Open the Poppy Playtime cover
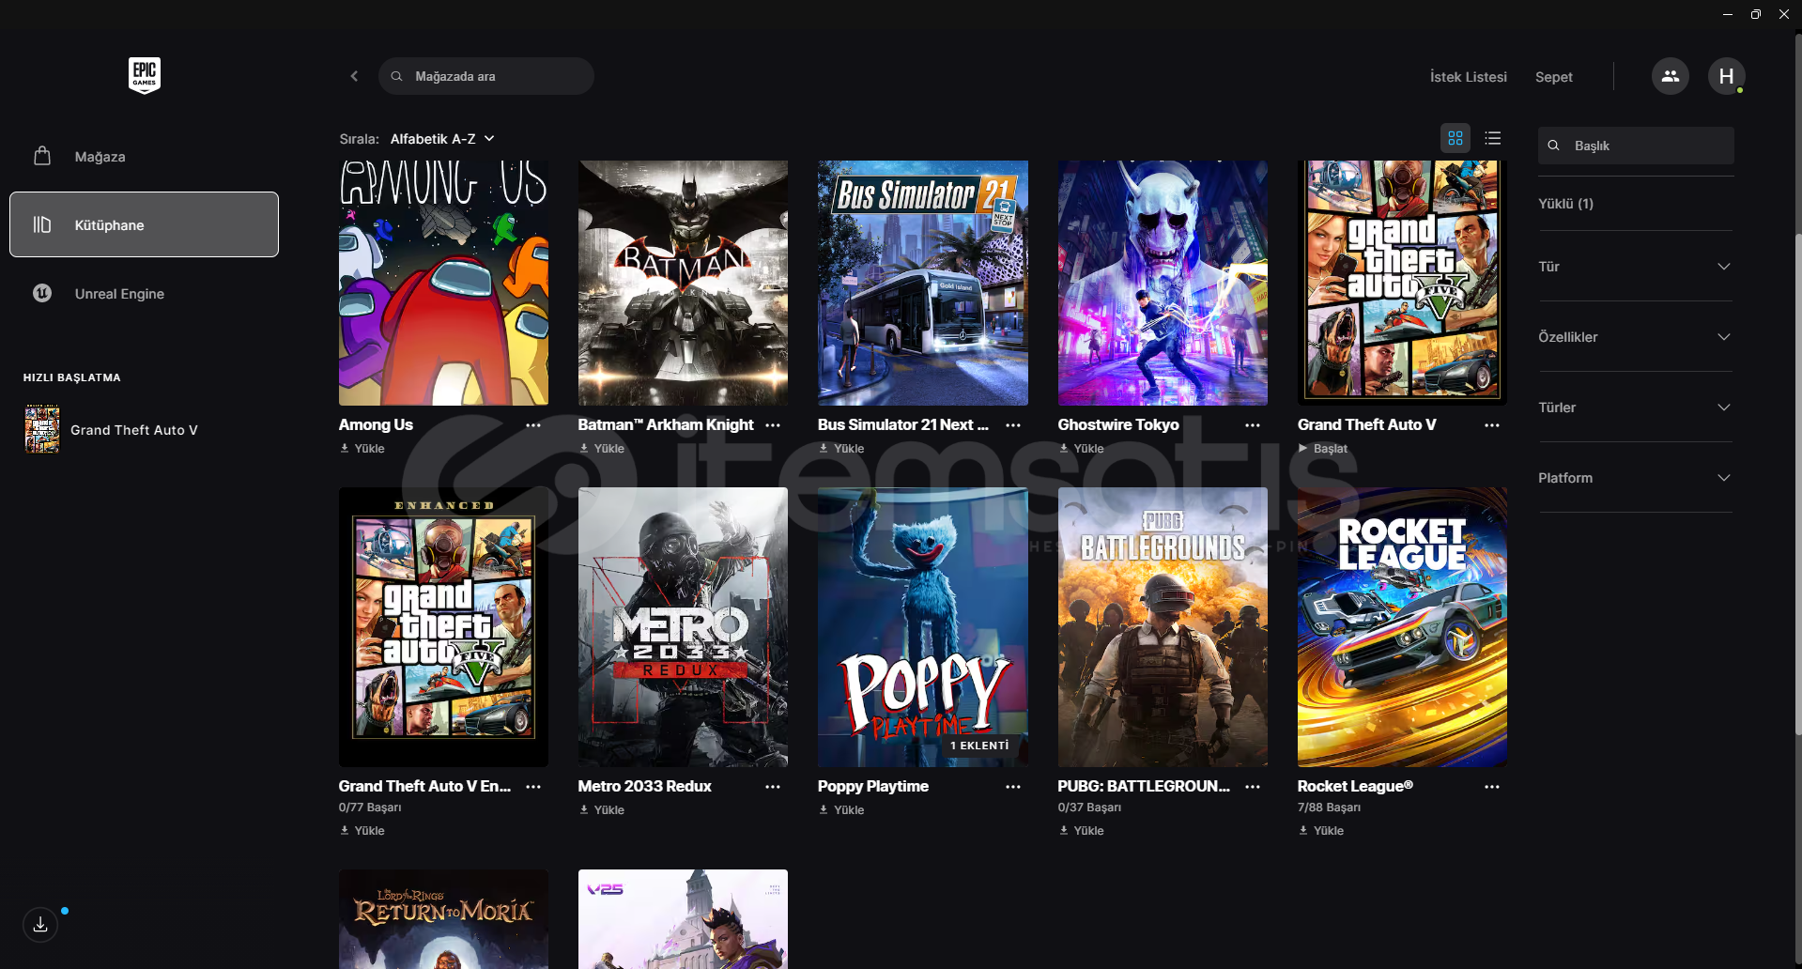This screenshot has width=1802, height=969. click(x=923, y=627)
